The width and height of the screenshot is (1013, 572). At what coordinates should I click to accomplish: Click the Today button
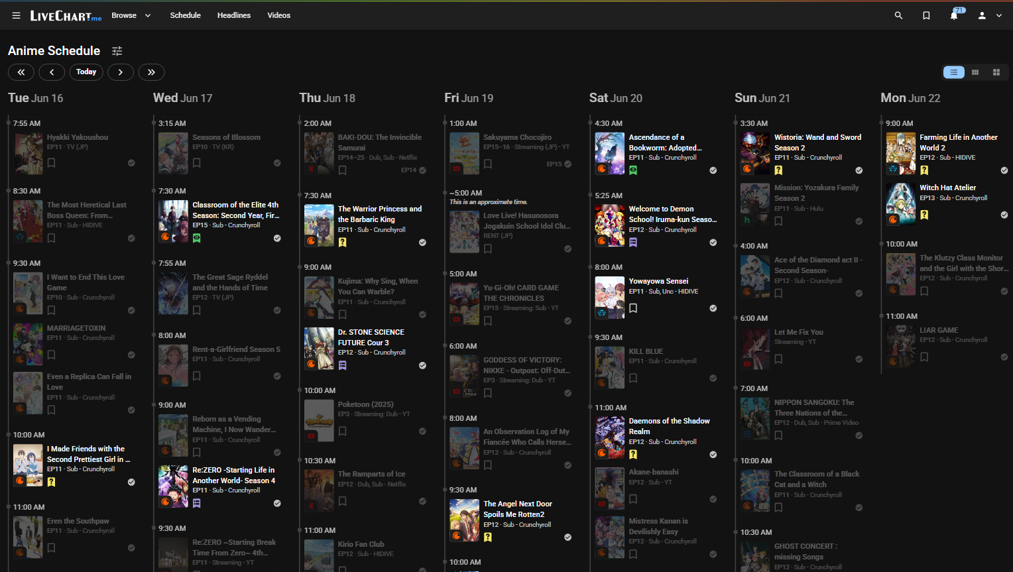pos(86,72)
